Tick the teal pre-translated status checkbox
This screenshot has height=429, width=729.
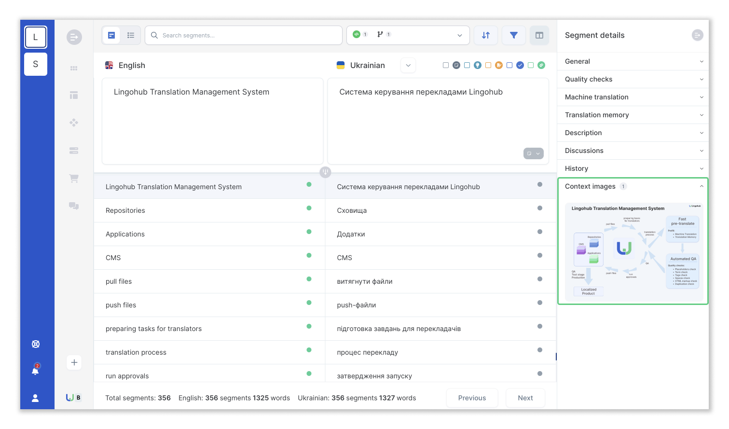[467, 65]
